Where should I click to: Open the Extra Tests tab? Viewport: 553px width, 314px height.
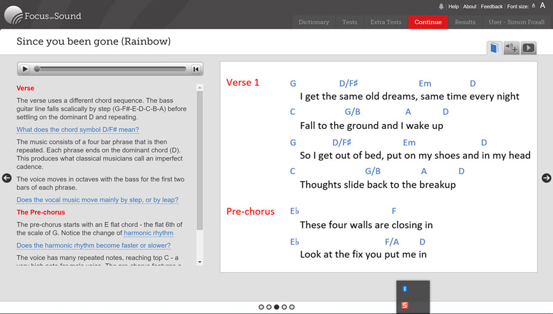(386, 22)
